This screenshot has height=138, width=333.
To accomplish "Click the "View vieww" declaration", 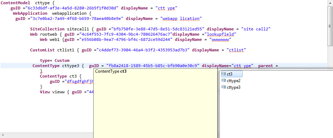I will [52, 92].
